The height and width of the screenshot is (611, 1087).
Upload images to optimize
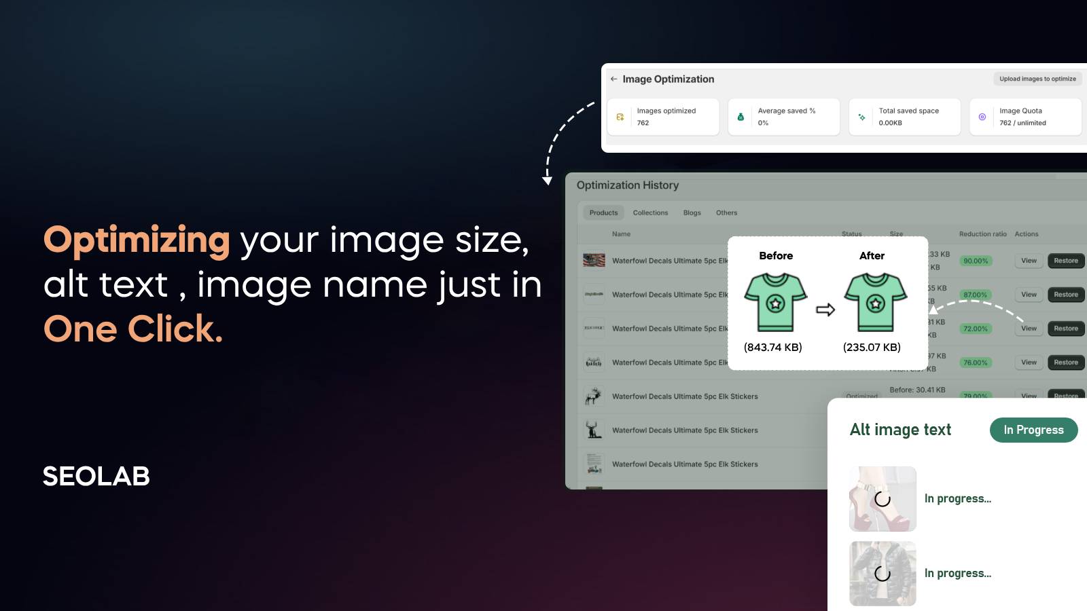(x=1037, y=79)
